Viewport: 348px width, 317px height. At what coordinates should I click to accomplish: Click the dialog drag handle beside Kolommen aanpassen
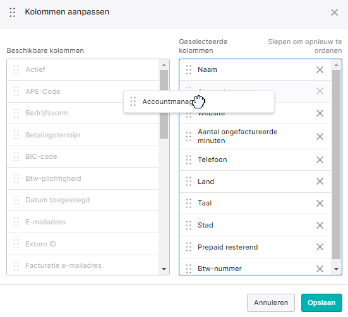13,13
